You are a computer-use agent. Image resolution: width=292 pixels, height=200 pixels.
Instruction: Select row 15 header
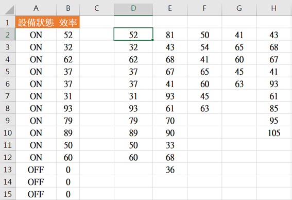7,194
